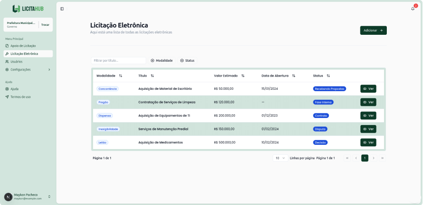Sort by Modalidade column
This screenshot has width=423, height=205.
[109, 76]
